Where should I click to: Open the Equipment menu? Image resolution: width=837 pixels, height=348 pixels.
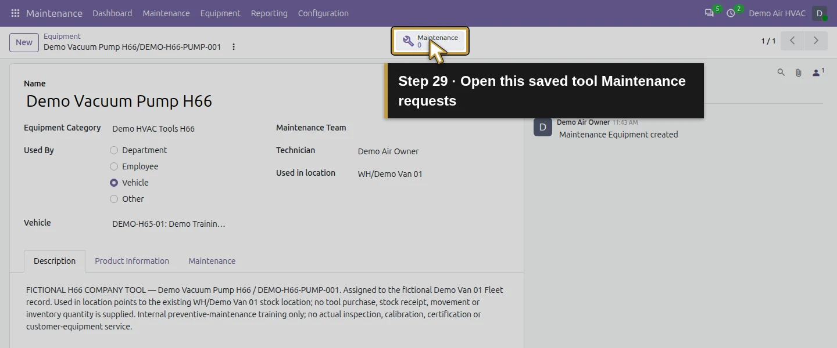point(220,13)
